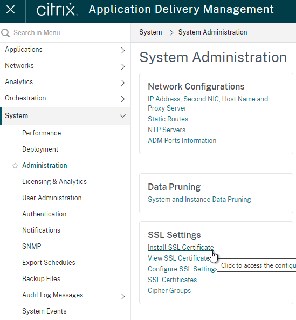The width and height of the screenshot is (296, 320).
Task: Open SNMP settings
Action: click(x=32, y=246)
